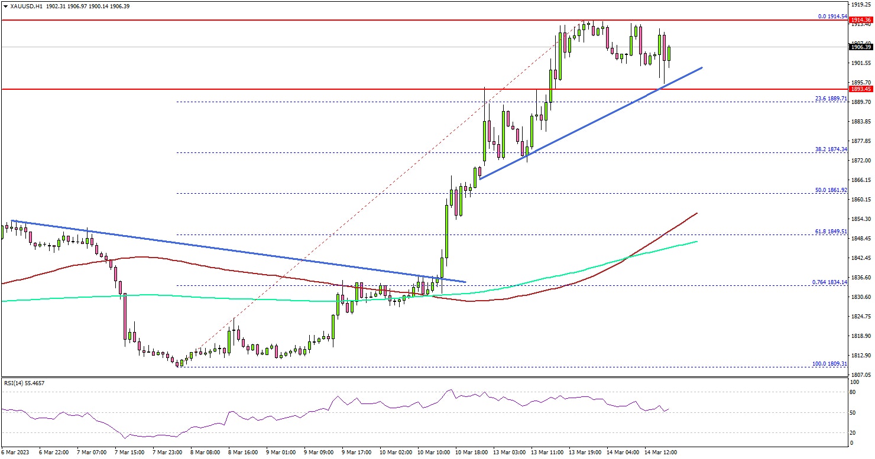Viewport: 875px width, 459px height.
Task: Click the 100.0 1809.31 Fibonacci label
Action: click(x=831, y=364)
